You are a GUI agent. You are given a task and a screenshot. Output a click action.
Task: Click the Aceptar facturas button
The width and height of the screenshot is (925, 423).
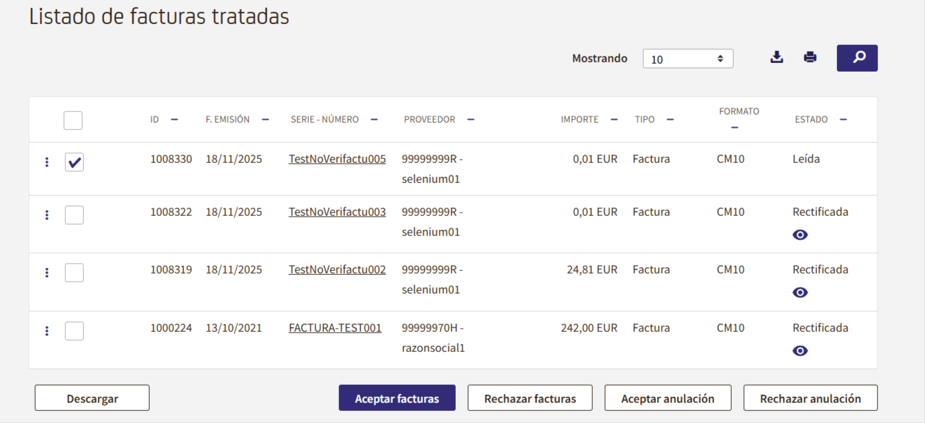397,398
